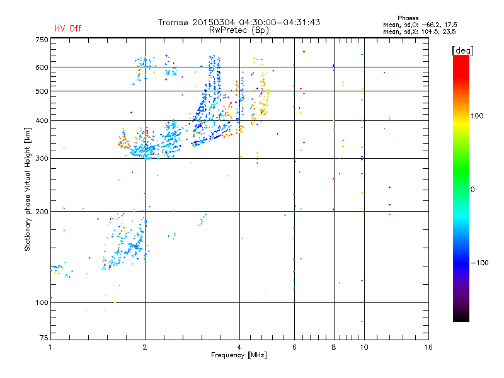Click the phase colorbar gradient
The height and width of the screenshot is (378, 504).
tap(461, 188)
